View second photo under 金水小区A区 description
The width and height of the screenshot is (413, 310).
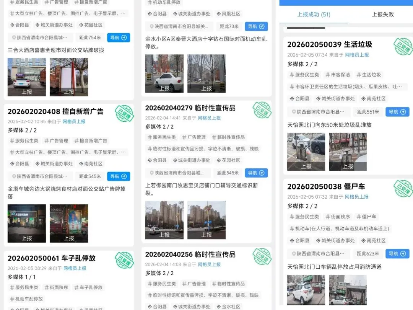206,73
